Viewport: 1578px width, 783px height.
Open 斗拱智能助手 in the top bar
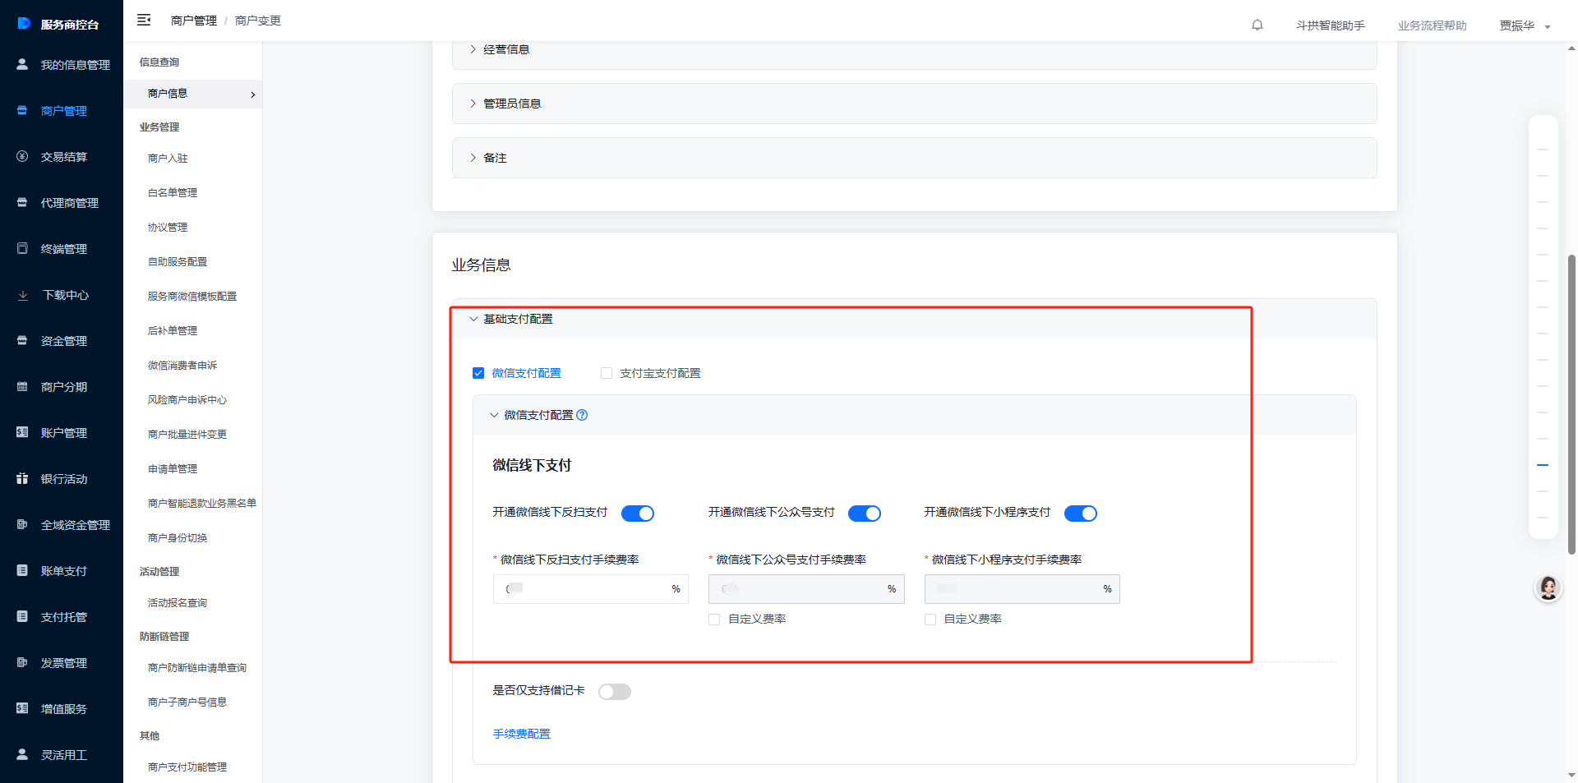pyautogui.click(x=1330, y=25)
